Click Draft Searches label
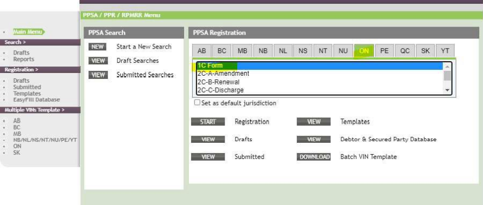483x205 pixels. (x=138, y=61)
